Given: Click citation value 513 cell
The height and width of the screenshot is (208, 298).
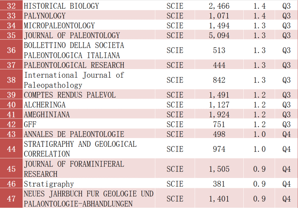Looking at the screenshot, I should point(219,50).
